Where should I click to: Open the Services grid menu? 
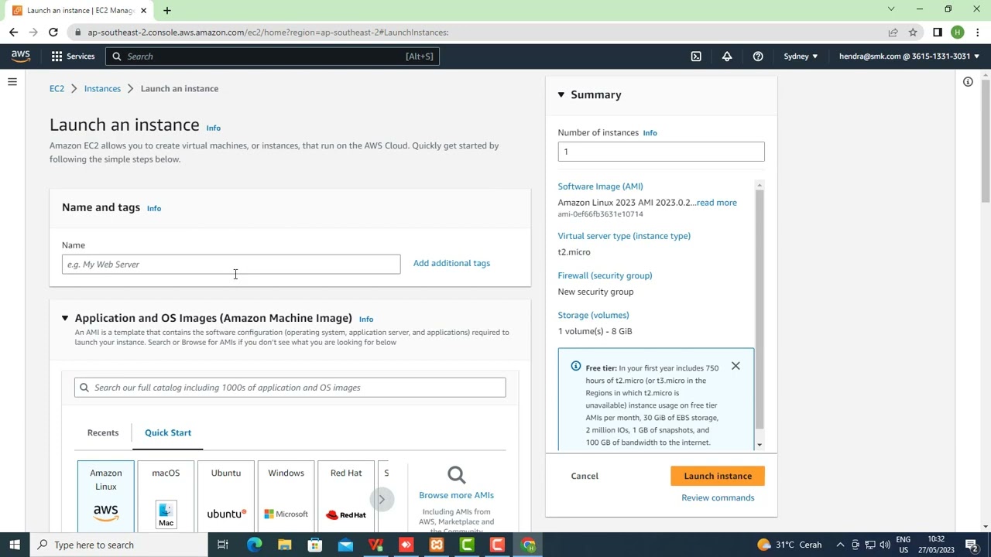click(x=73, y=56)
